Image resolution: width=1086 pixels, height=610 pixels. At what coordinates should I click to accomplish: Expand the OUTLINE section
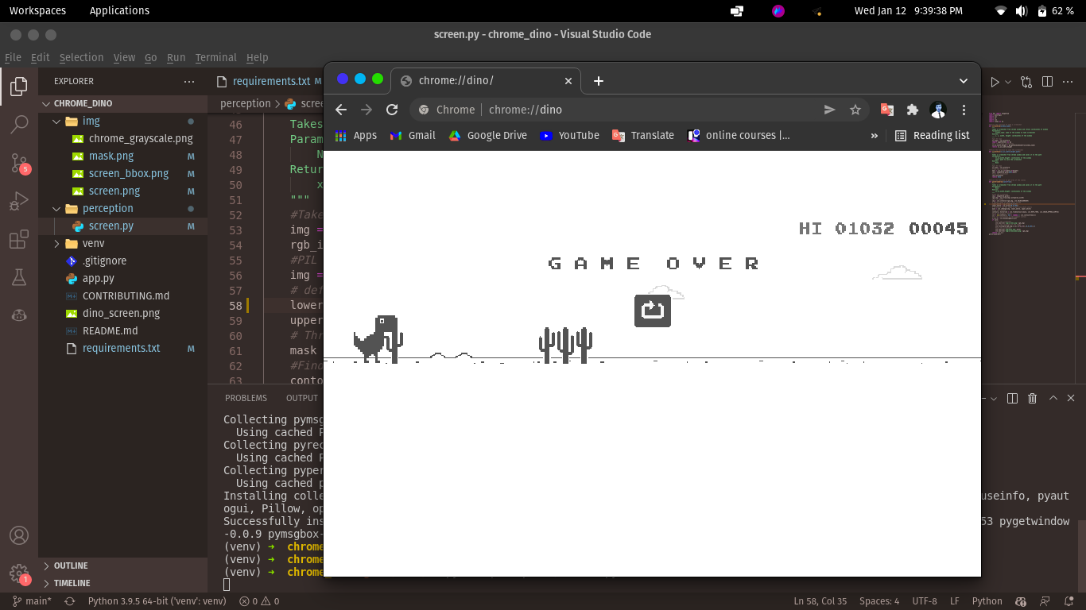(122, 566)
